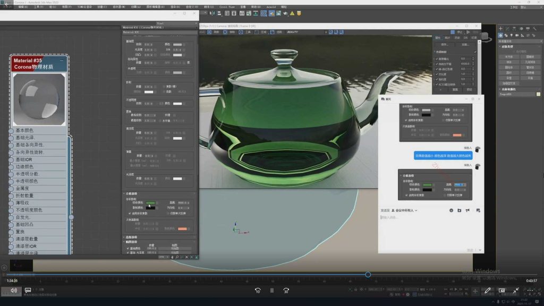
Task: Open the Rendered Frame Window icon
Action: coord(278,13)
